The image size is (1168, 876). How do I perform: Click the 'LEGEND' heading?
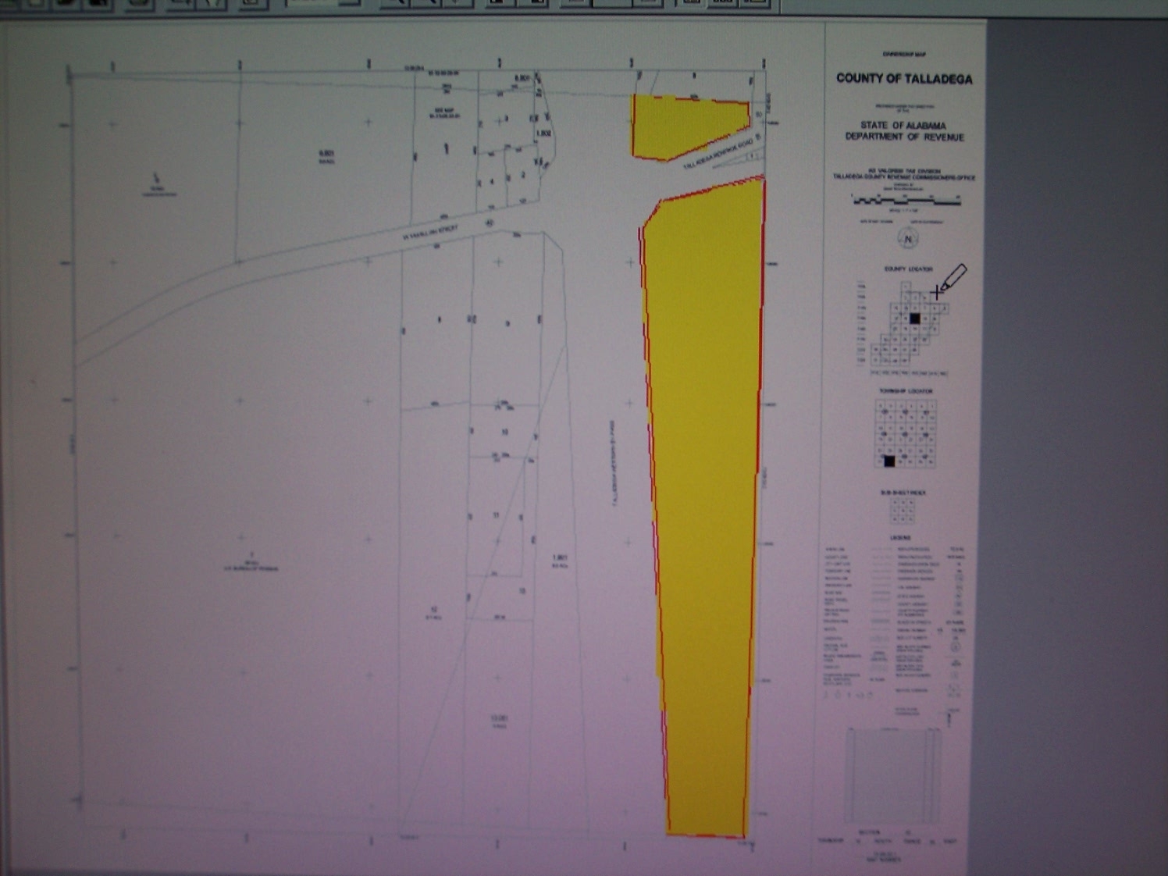point(899,538)
